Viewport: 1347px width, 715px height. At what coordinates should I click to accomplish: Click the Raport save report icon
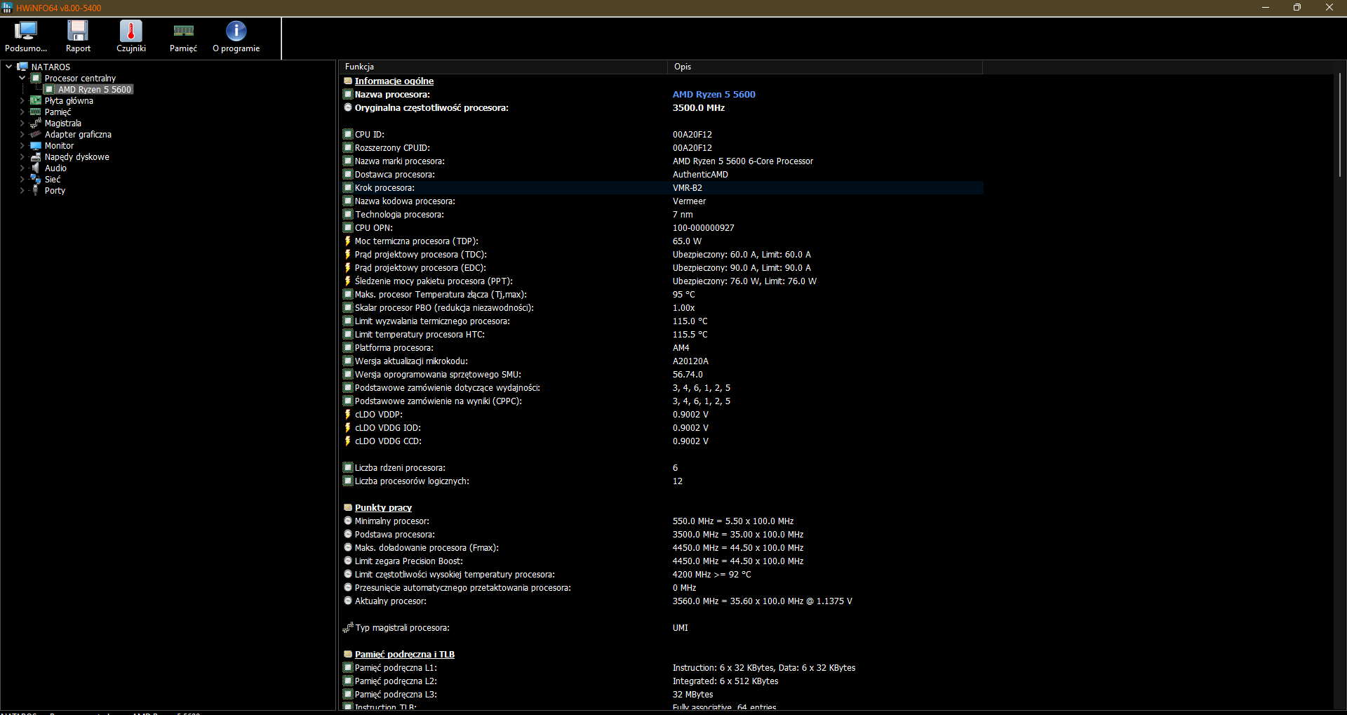(x=78, y=31)
